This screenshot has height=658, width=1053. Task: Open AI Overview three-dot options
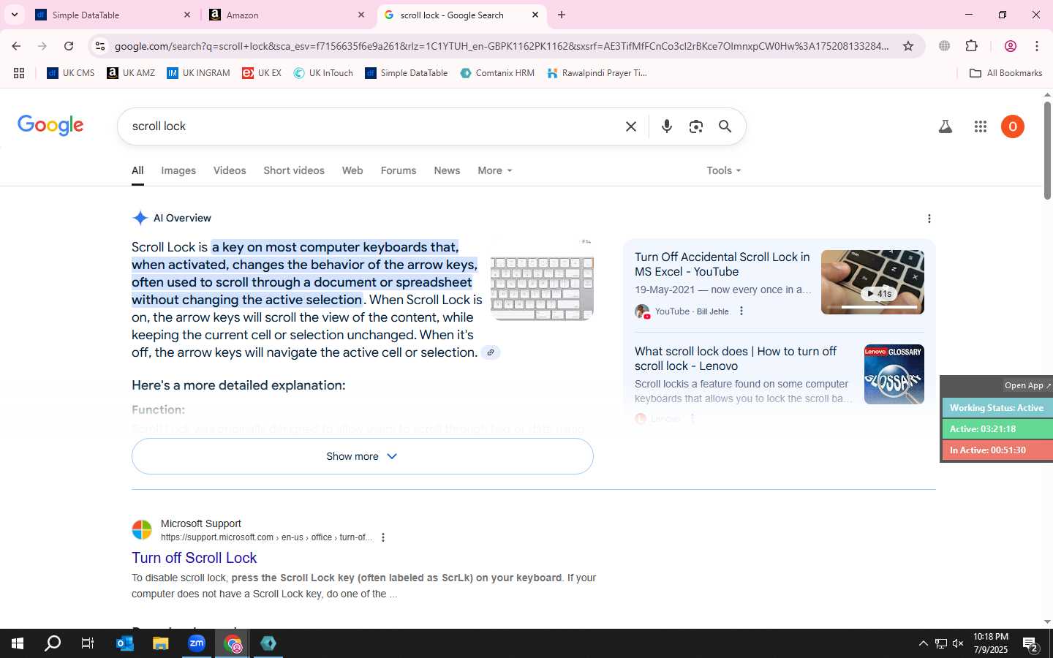coord(929,219)
